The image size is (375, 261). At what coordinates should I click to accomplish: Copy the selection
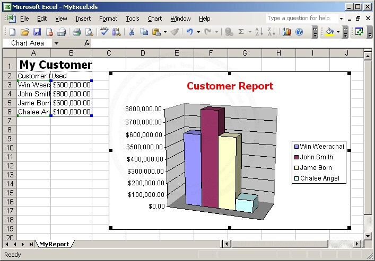click(144, 32)
